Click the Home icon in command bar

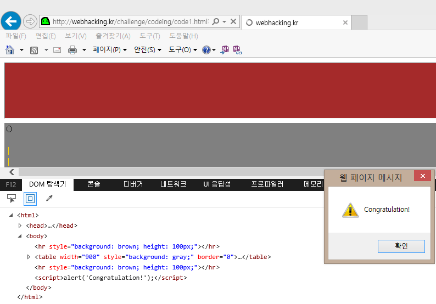point(10,50)
